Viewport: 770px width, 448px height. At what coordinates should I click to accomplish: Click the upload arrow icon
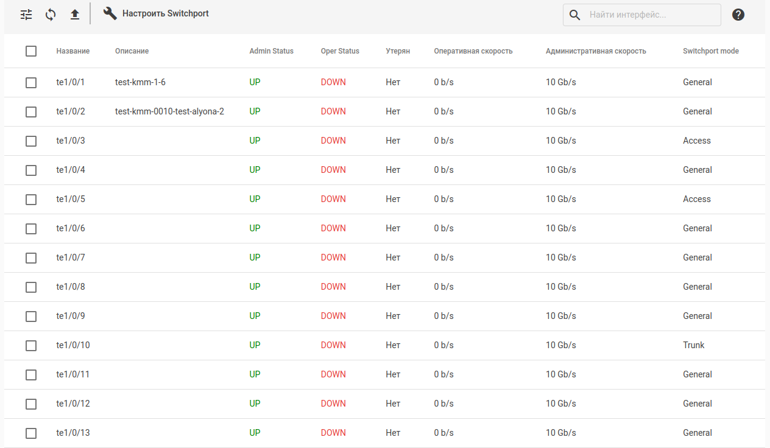pyautogui.click(x=75, y=15)
